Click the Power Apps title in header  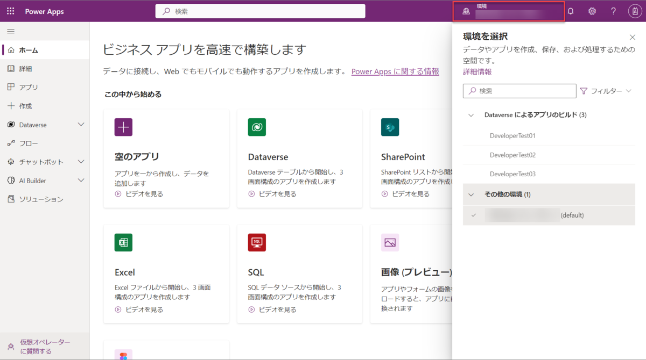click(x=44, y=11)
